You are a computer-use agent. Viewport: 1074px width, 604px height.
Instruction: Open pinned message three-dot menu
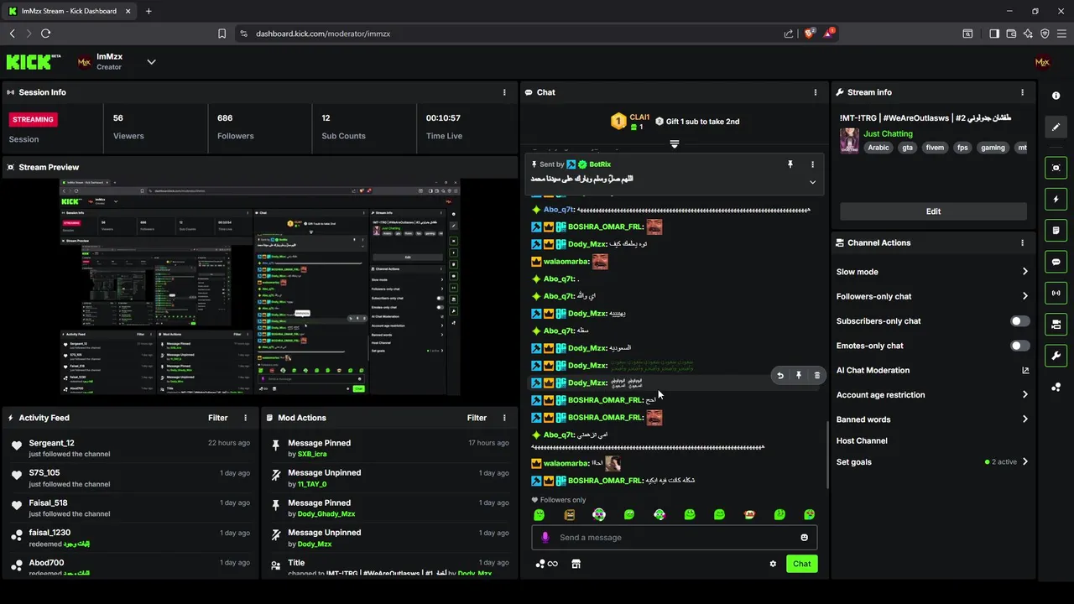(x=812, y=164)
